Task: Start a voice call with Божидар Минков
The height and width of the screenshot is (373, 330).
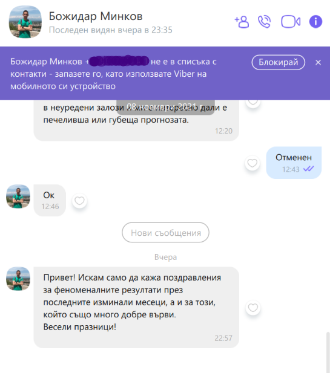Action: coord(265,22)
